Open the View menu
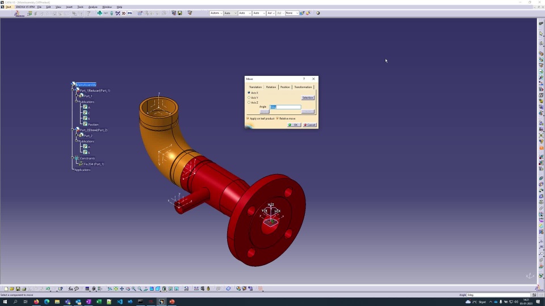The image size is (545, 306). (58, 7)
